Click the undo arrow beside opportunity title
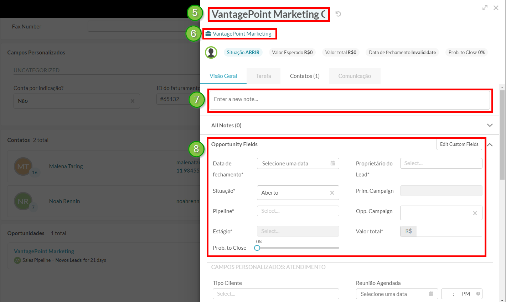Image resolution: width=506 pixels, height=302 pixels. pyautogui.click(x=338, y=14)
